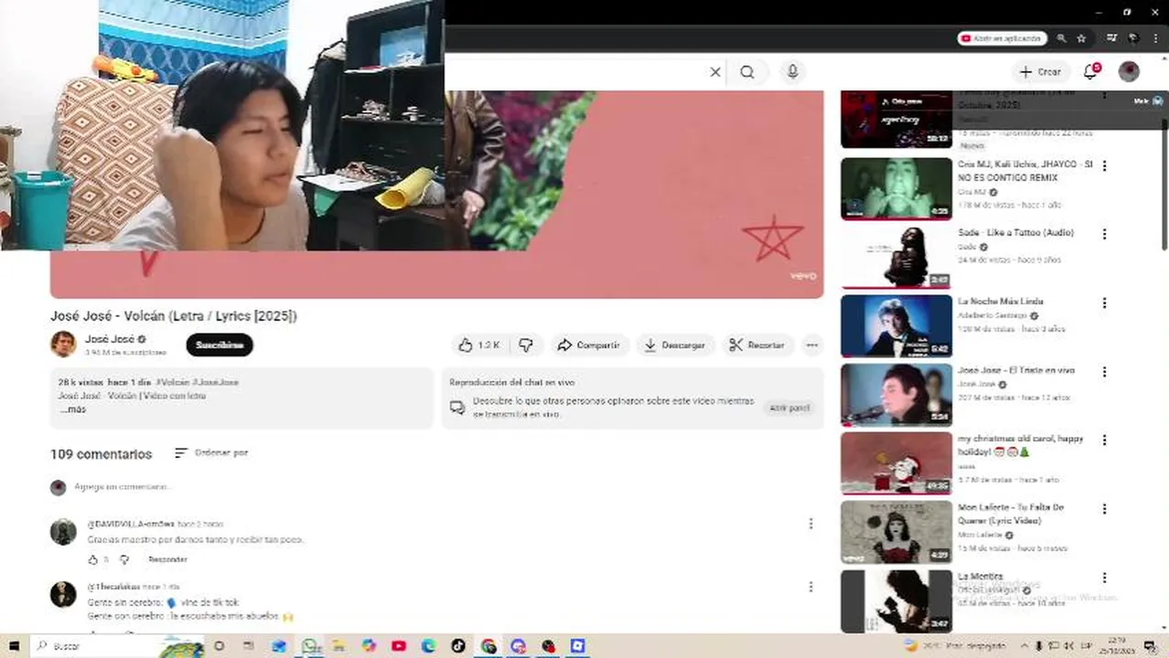Clear the YouTube search box with the X

(715, 72)
